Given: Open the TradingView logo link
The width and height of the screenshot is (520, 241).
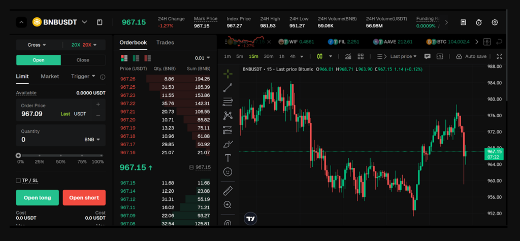Looking at the screenshot, I should (251, 219).
